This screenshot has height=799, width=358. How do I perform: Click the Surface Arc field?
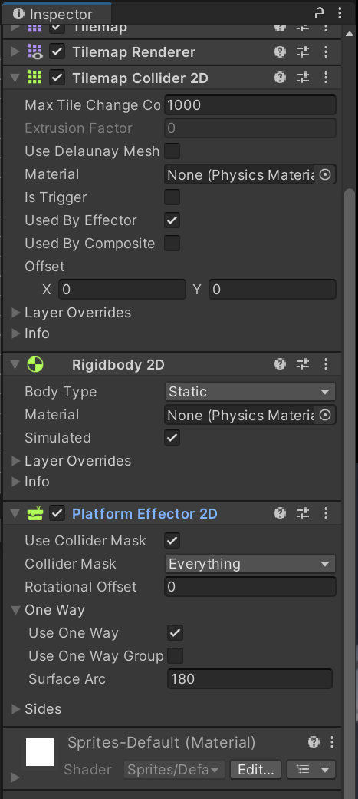(x=250, y=678)
